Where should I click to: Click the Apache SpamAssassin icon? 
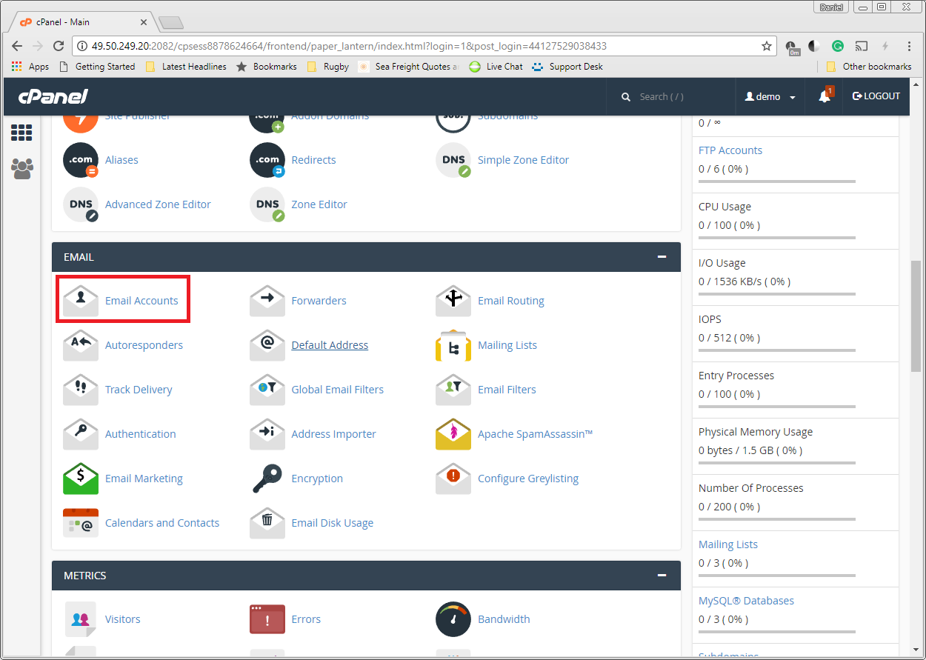[453, 434]
